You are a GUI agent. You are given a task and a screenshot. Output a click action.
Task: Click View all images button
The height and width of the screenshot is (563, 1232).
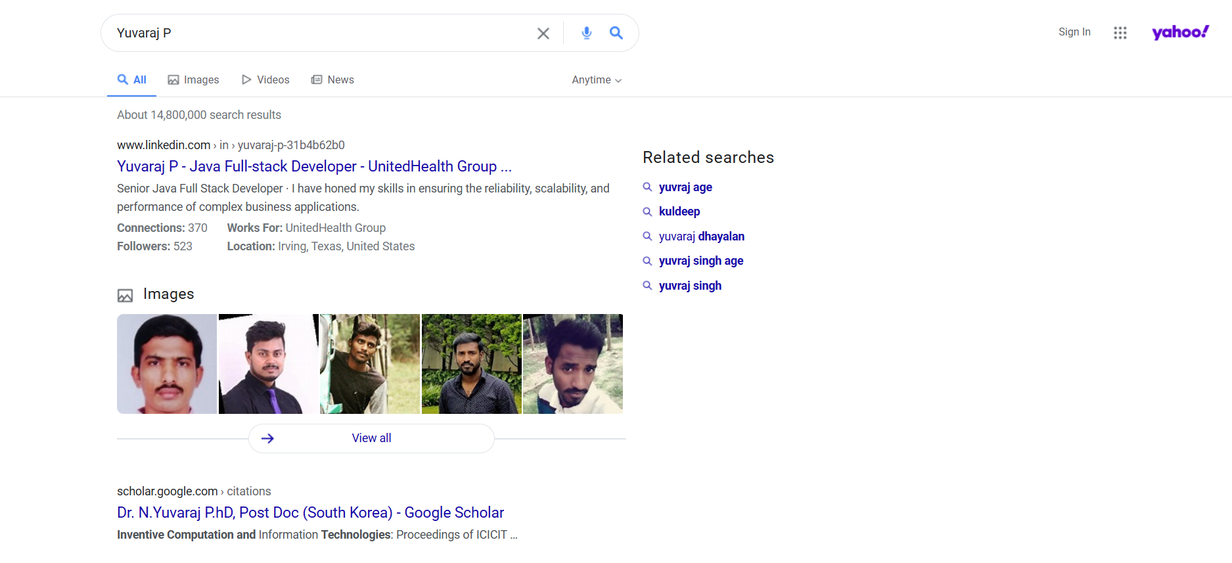pyautogui.click(x=371, y=438)
